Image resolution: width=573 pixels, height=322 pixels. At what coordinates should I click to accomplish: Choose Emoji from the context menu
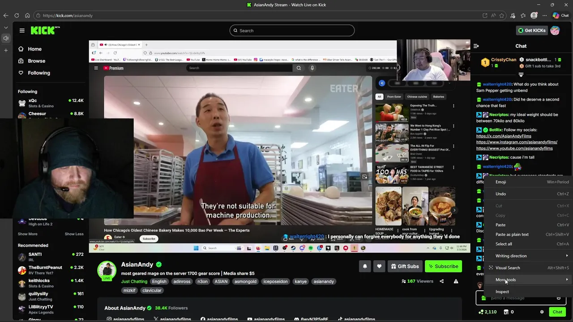[528, 182]
